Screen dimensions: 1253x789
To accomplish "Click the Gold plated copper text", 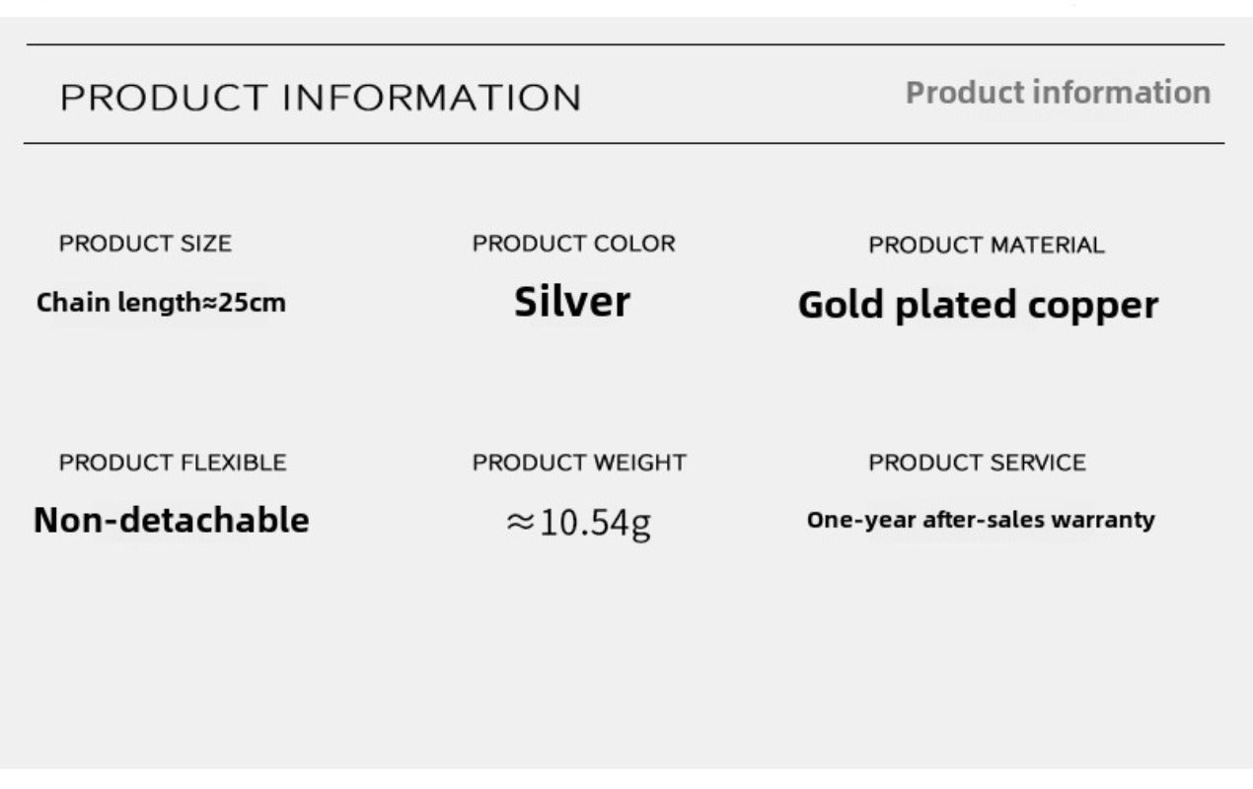I will (977, 305).
